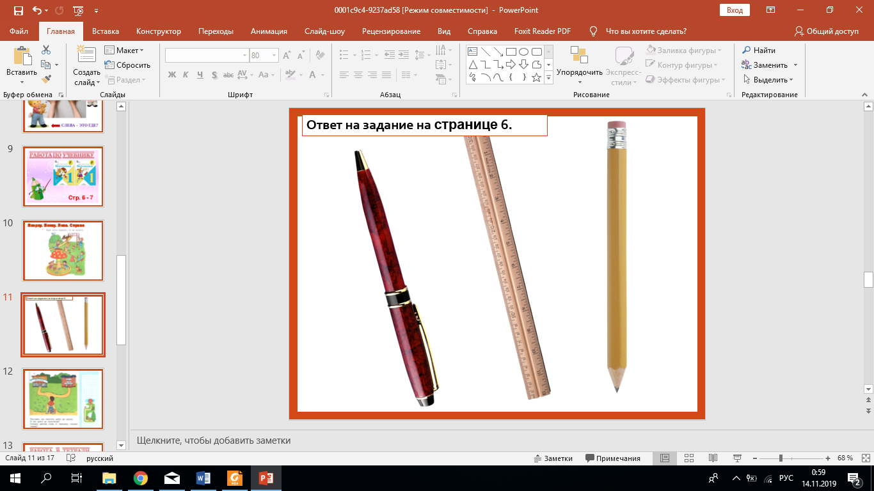Click the Сбросить reset button
The image size is (874, 491).
(127, 65)
